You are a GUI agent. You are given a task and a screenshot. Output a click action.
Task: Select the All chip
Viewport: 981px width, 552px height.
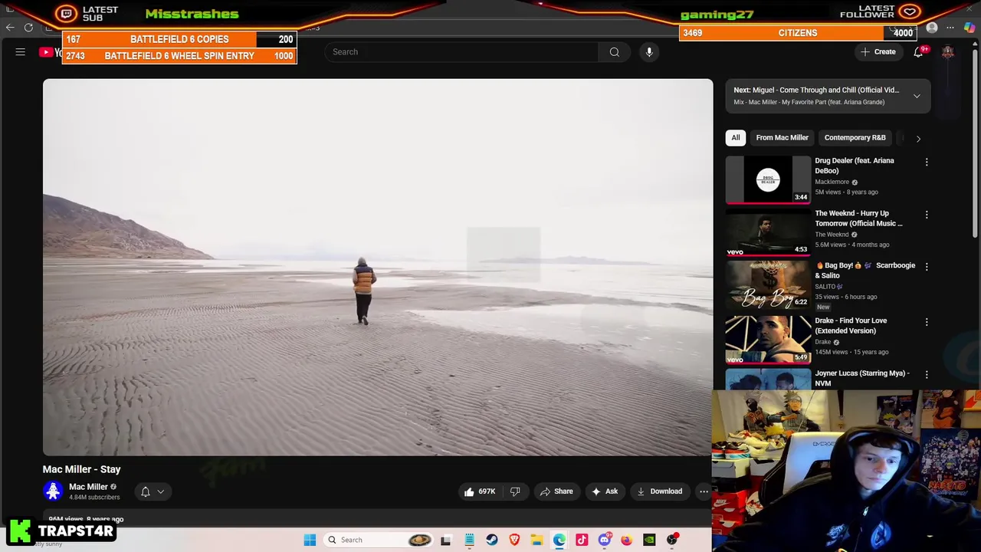click(x=736, y=138)
